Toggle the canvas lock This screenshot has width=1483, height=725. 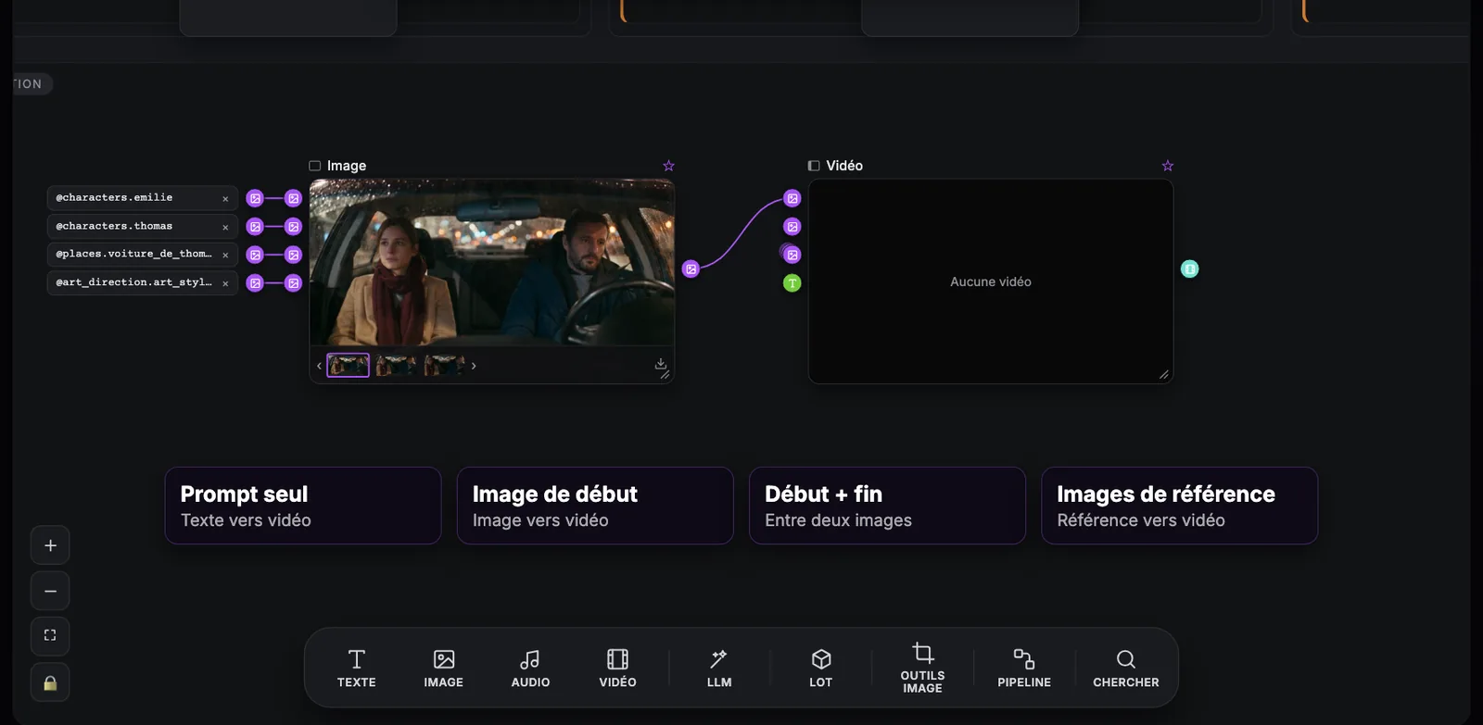(x=50, y=682)
